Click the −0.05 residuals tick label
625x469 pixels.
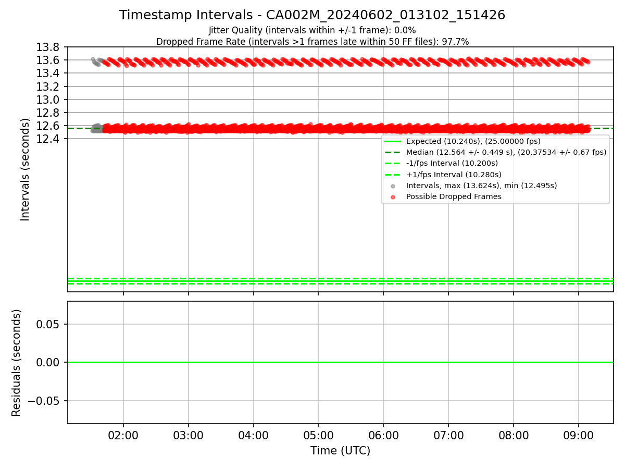pos(43,401)
